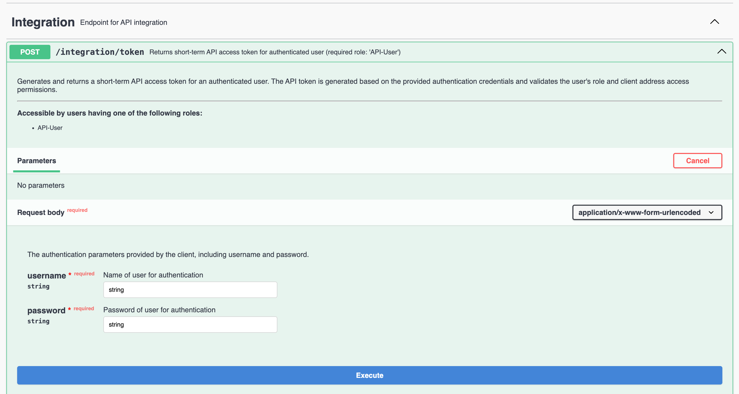Click the Integration section heading
The height and width of the screenshot is (394, 739).
(x=43, y=22)
